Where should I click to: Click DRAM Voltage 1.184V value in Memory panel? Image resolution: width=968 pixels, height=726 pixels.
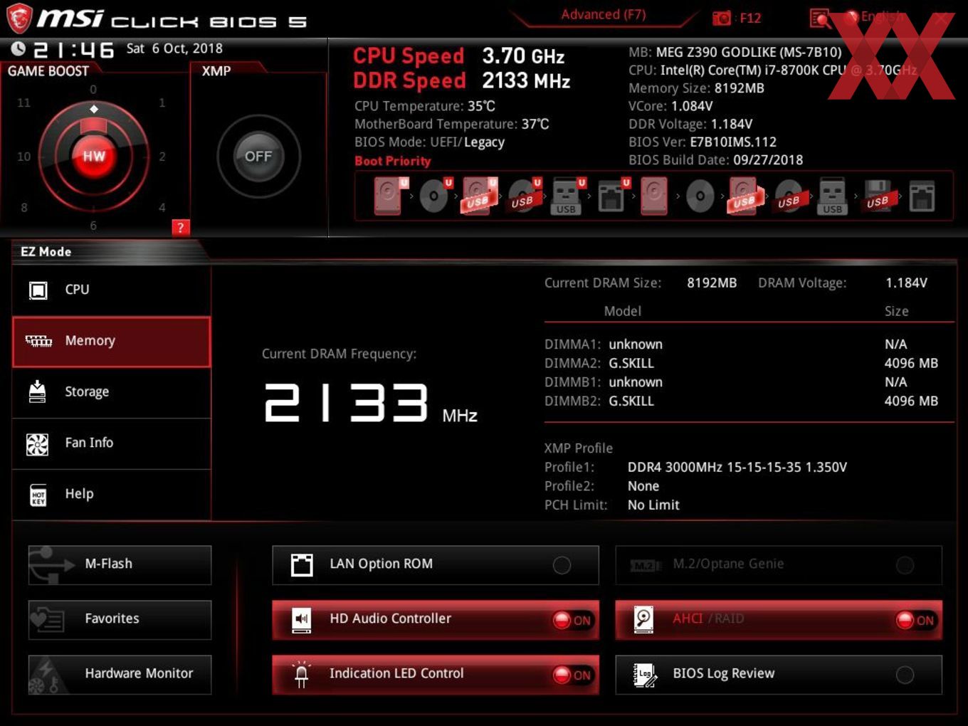[x=907, y=283]
